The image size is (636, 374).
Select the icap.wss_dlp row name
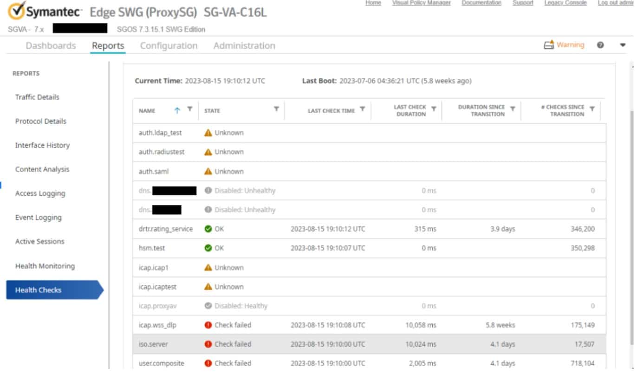pos(157,325)
